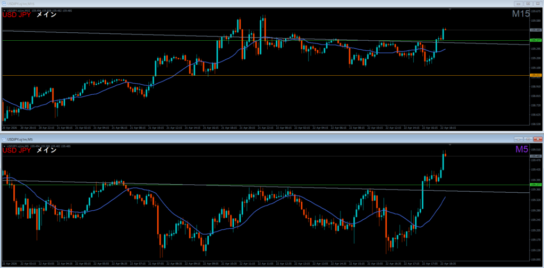Click 158.530 on the M15 price scale
The width and height of the screenshot is (544, 268).
(537, 124)
